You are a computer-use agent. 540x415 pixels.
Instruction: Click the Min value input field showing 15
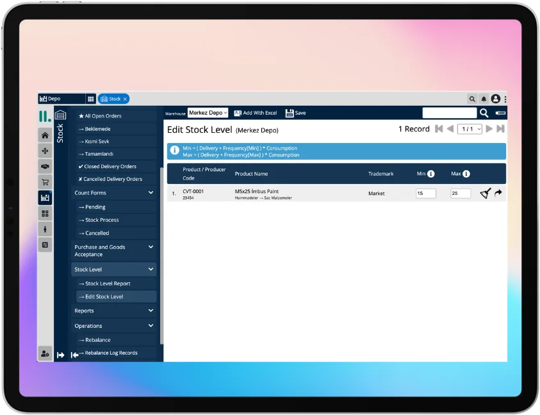[x=425, y=193]
